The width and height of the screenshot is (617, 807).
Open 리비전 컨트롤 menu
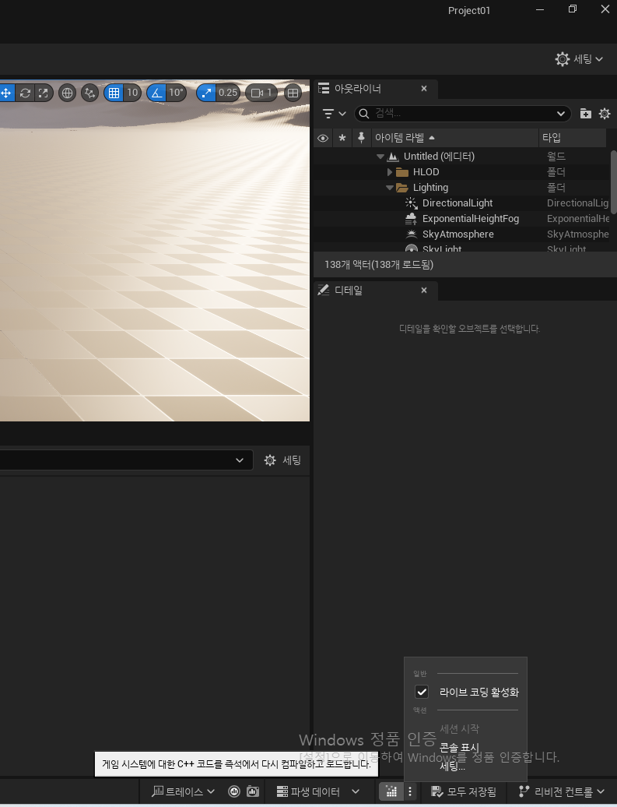562,791
